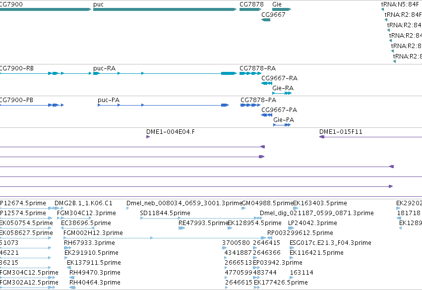This screenshot has height=290, width=422.
Task: Click the RP003299612.5prime EST label
Action: [x=300, y=233]
